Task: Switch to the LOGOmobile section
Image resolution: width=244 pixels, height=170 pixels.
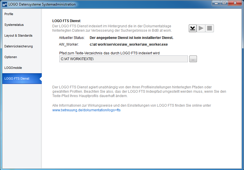Action: 22,68
